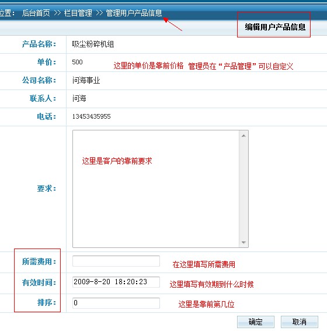Screen dimensions: 327x331
Task: Click the unit price value 500
Action: point(78,62)
